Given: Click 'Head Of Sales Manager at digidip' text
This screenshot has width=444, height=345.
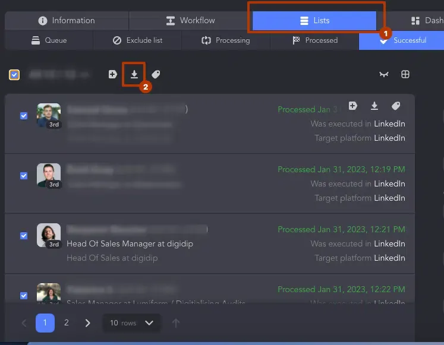Looking at the screenshot, I should (x=130, y=244).
